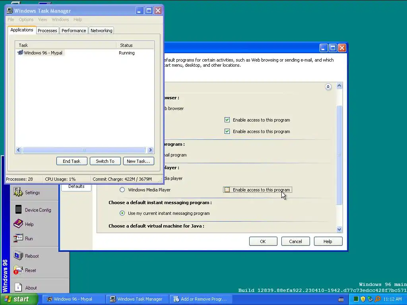
Task: Switch to the Processes tab
Action: click(x=47, y=31)
